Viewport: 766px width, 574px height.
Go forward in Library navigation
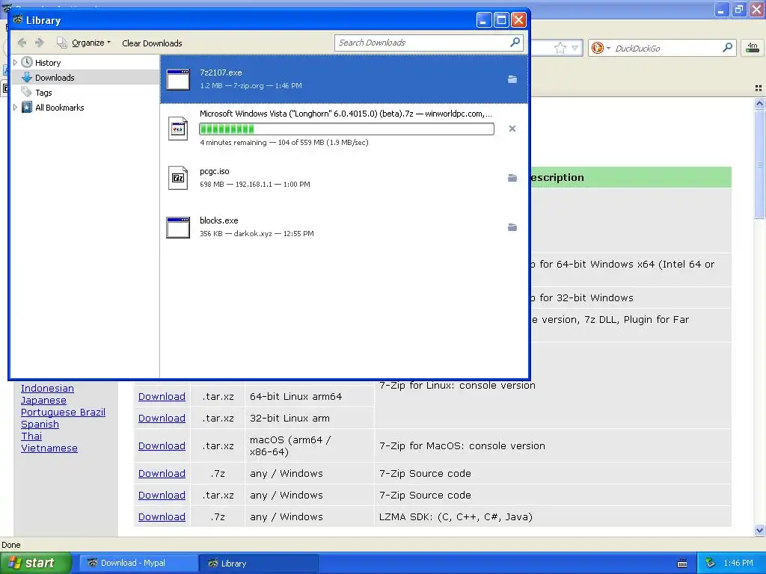click(39, 43)
